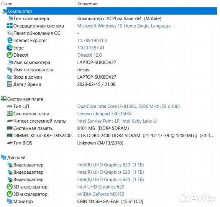
Task: Select the Монитор field label
Action: click(23, 202)
